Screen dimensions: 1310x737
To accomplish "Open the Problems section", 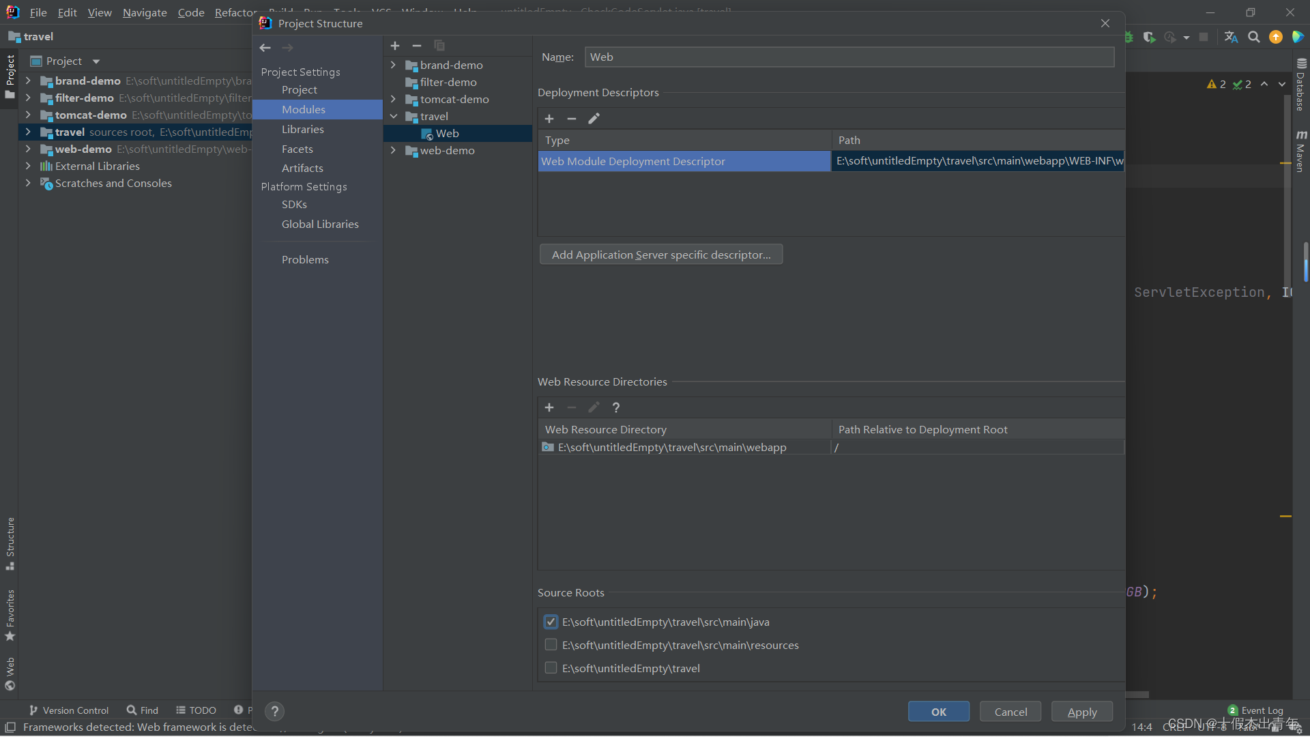I will 305,259.
